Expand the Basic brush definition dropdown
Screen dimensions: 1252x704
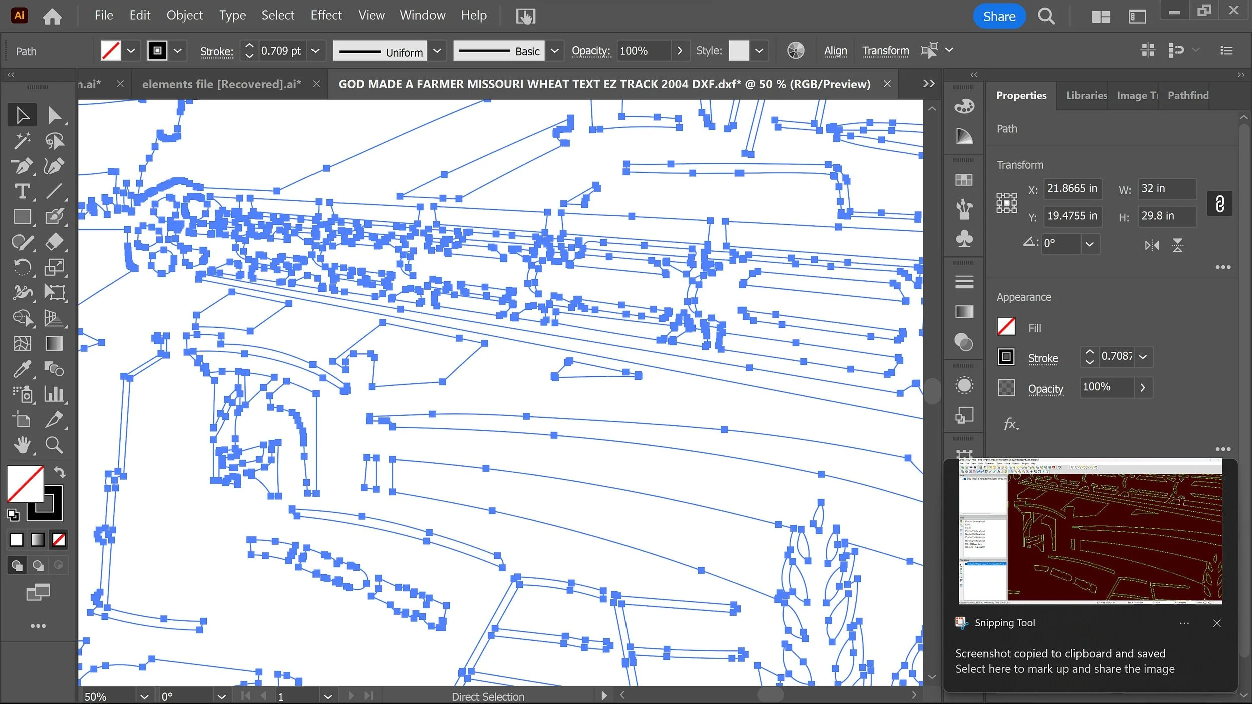pyautogui.click(x=554, y=51)
